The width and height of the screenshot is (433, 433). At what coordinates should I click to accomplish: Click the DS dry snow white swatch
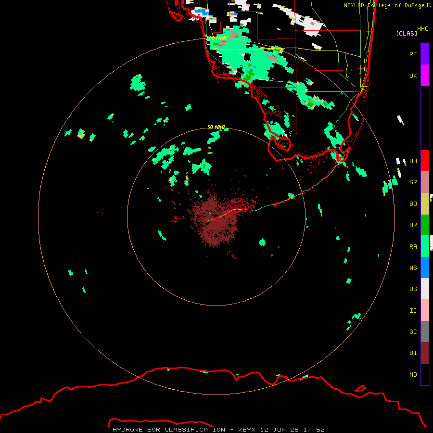coord(425,289)
